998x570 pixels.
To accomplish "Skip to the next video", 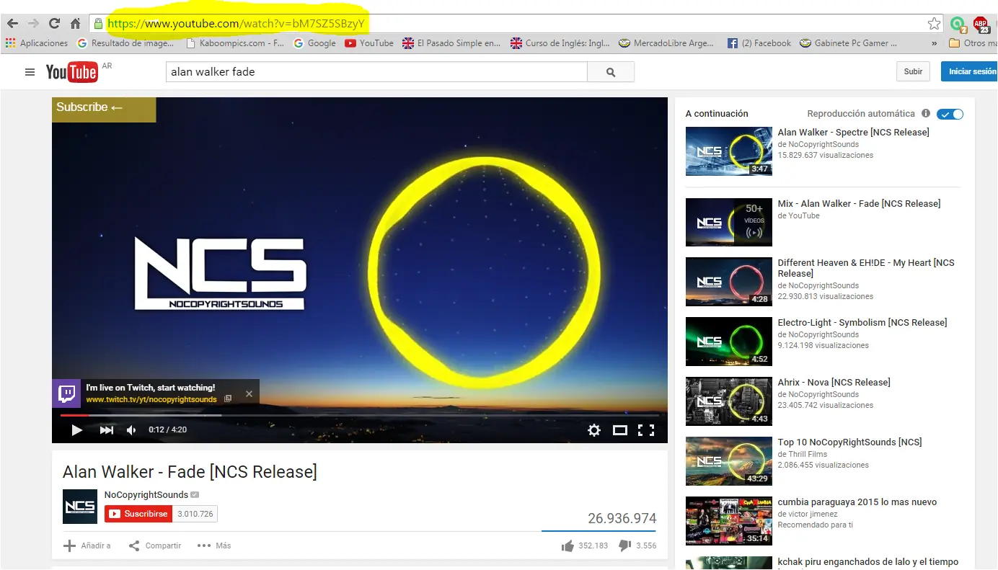I will pyautogui.click(x=107, y=430).
